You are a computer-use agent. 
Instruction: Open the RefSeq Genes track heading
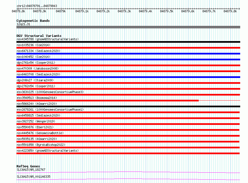(x=28, y=166)
